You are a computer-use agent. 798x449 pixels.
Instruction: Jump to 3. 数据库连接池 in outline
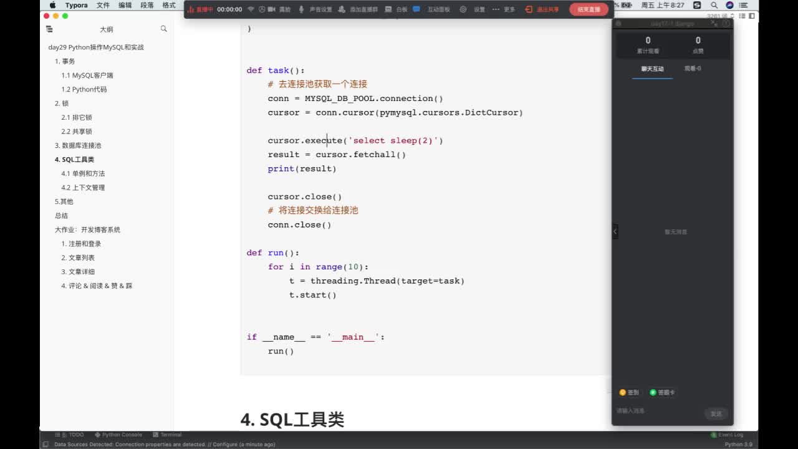pos(78,145)
